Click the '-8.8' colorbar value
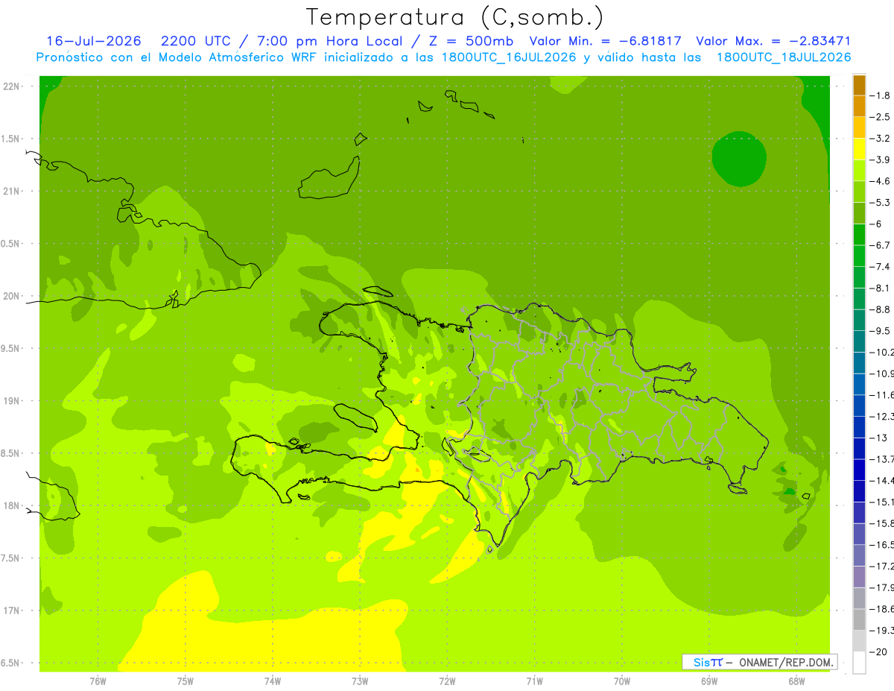The image size is (894, 691). 881,309
